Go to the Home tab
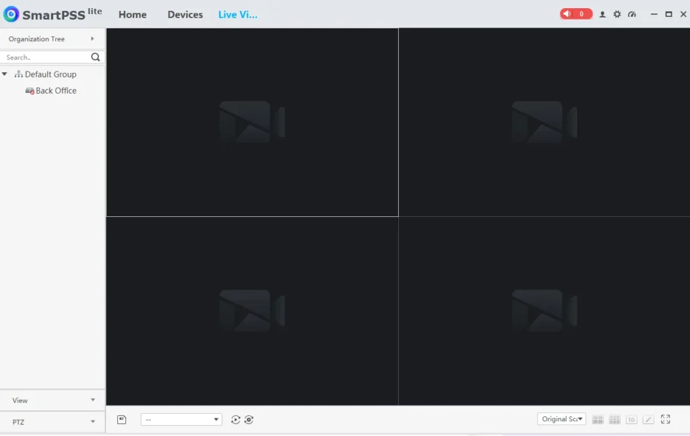 (132, 15)
